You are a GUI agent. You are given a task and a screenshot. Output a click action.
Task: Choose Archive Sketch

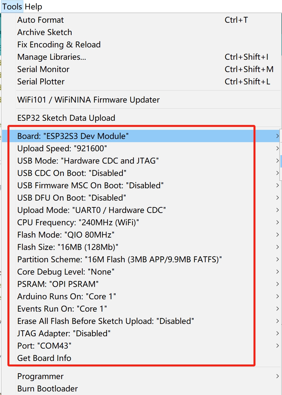point(141,32)
